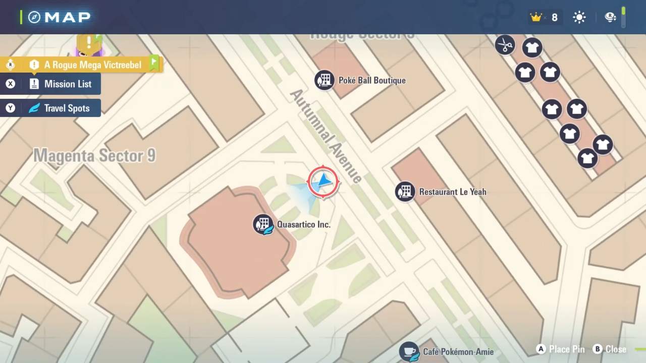Click the green gauge bar at top right
The image size is (646, 363).
[x=624, y=17]
